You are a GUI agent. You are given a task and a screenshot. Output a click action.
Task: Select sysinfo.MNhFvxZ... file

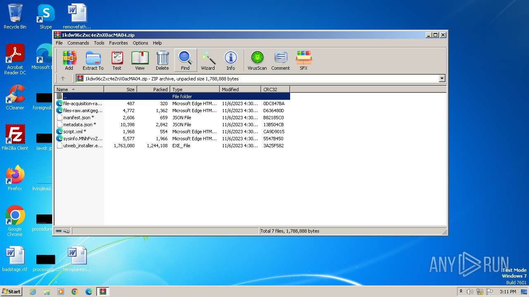pos(172,139)
